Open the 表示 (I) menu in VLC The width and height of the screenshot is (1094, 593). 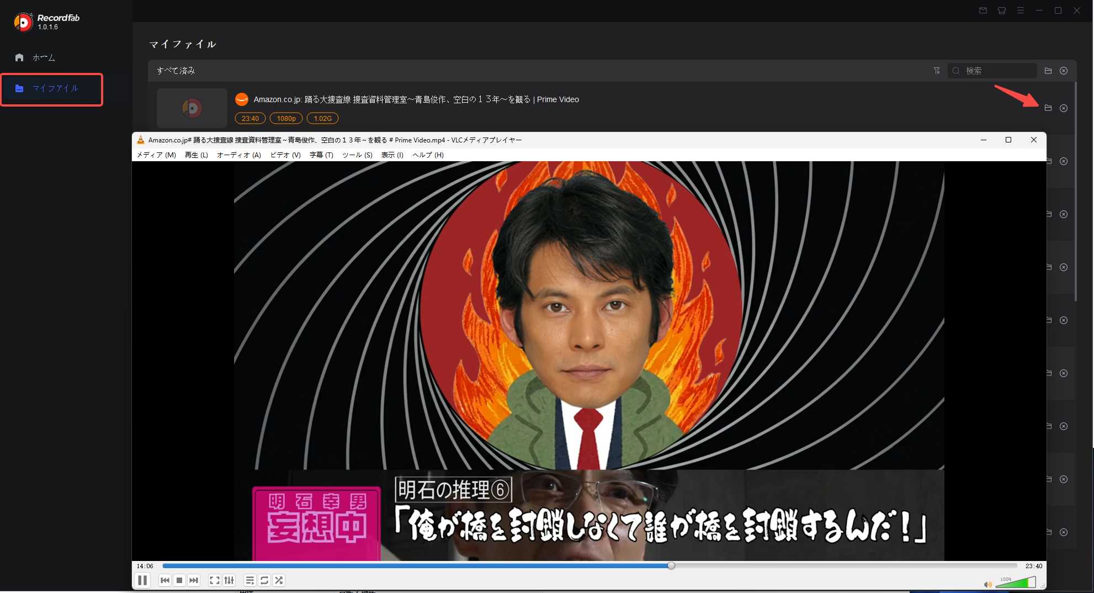point(392,155)
